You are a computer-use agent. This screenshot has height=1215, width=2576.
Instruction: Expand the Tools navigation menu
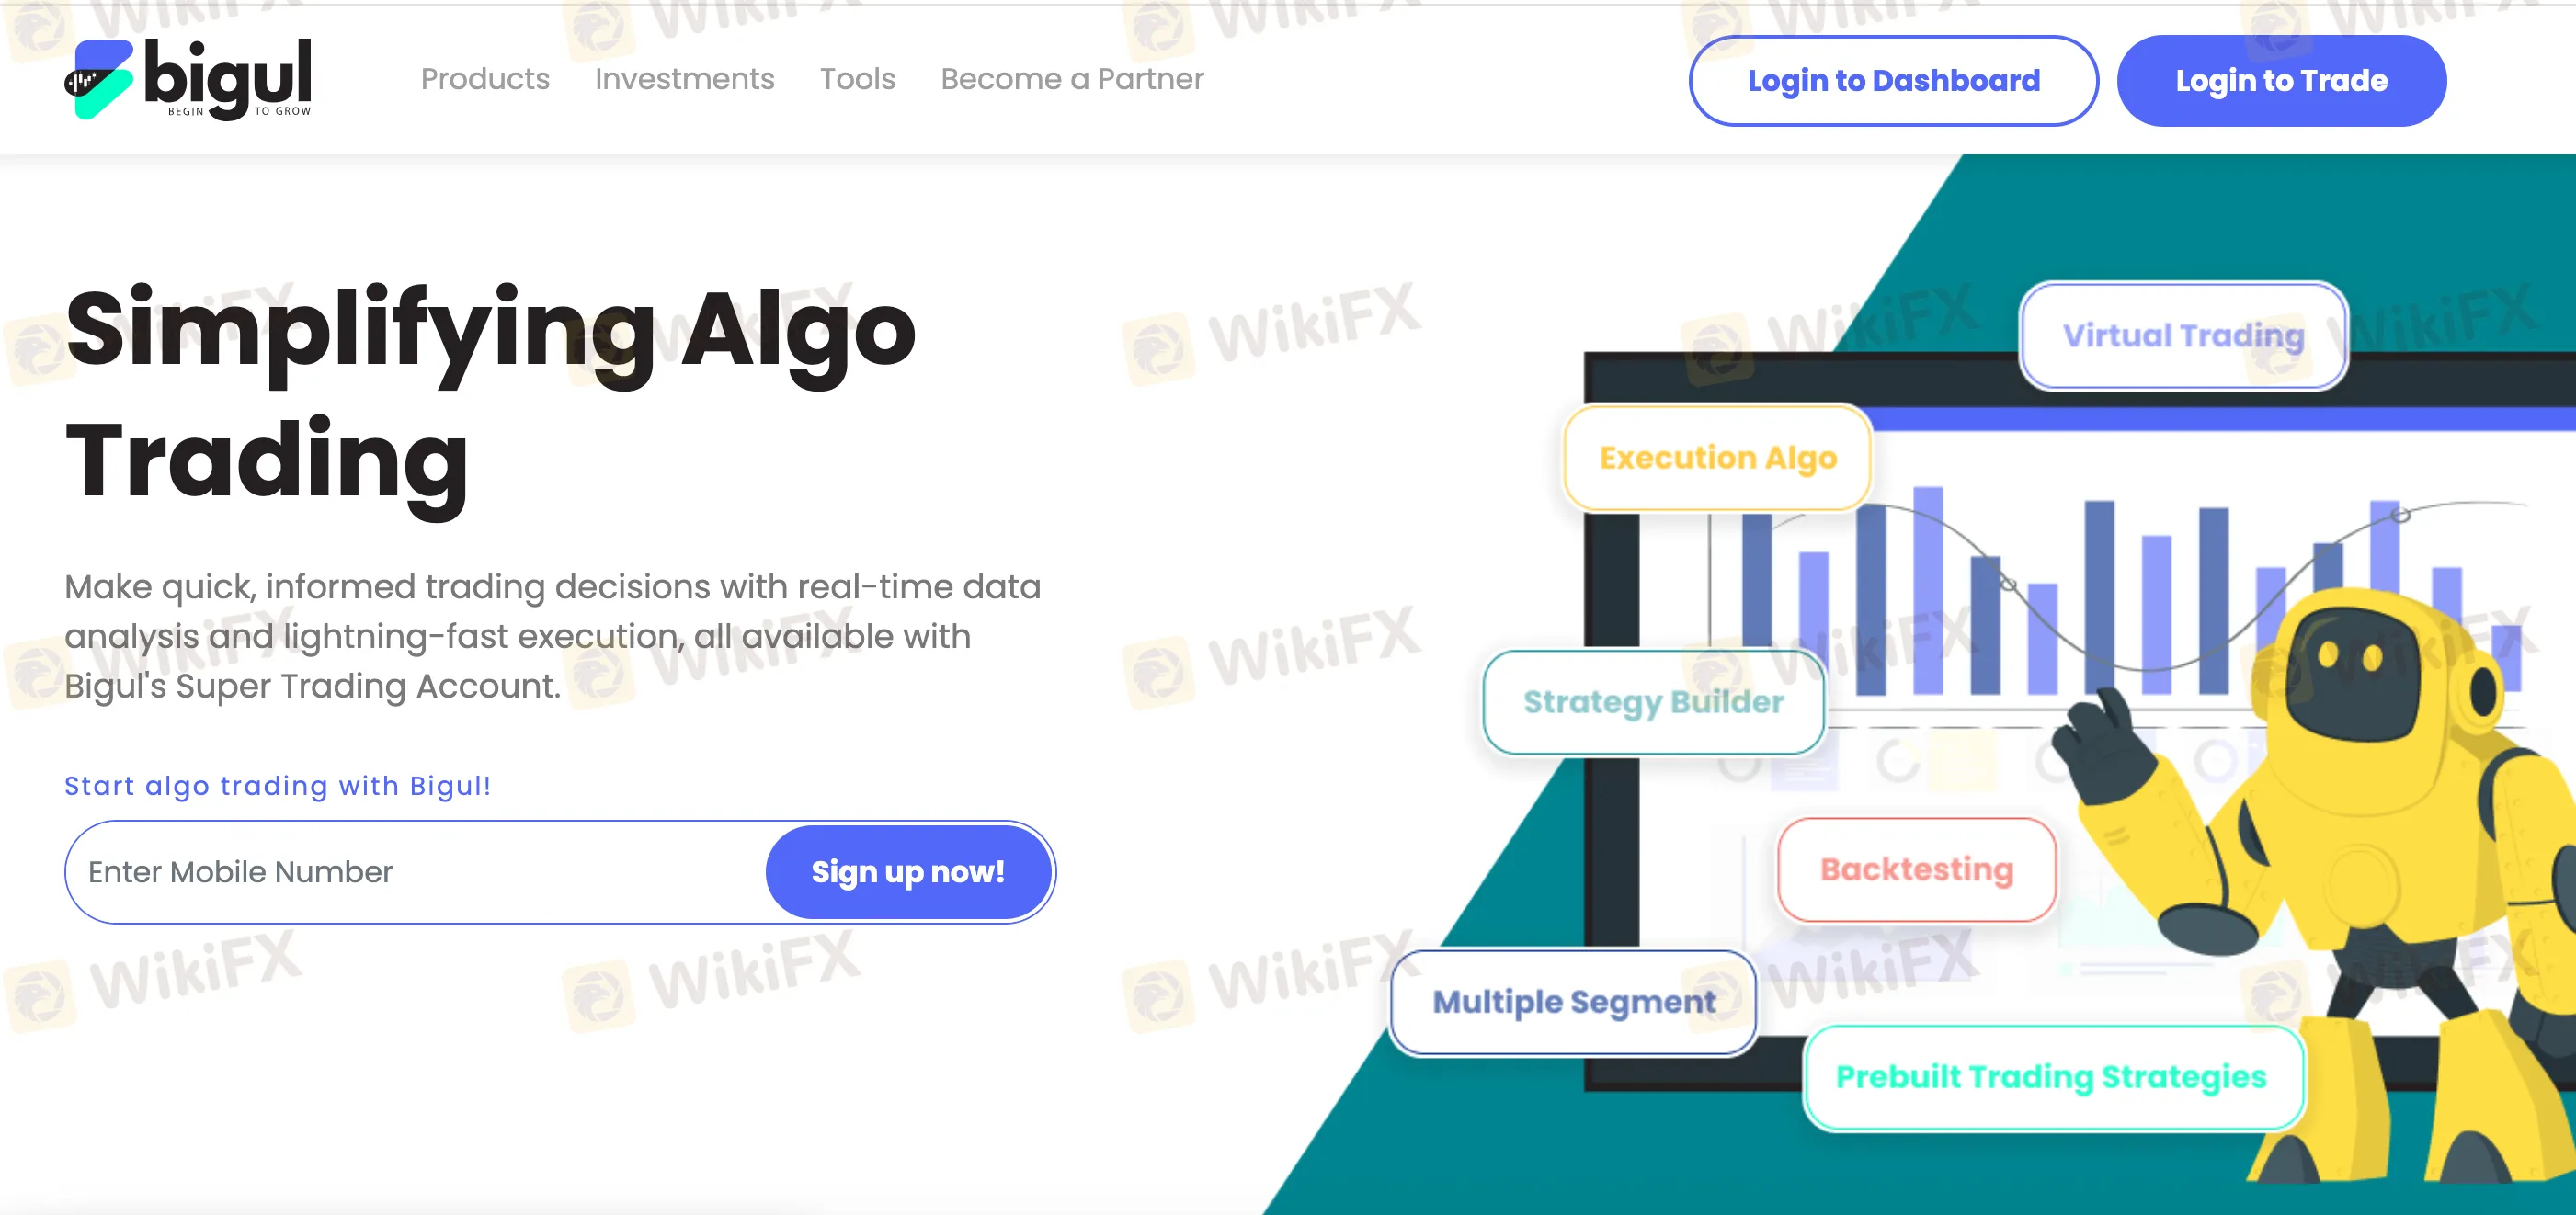pos(858,81)
